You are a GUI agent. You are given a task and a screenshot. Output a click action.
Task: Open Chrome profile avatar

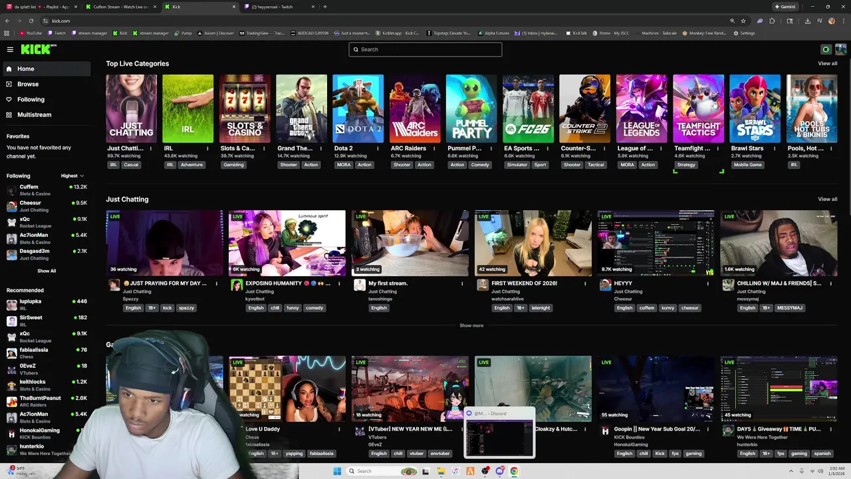[832, 21]
